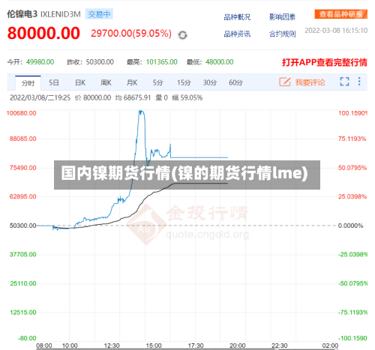Open the 影响因素 link

pos(282,17)
